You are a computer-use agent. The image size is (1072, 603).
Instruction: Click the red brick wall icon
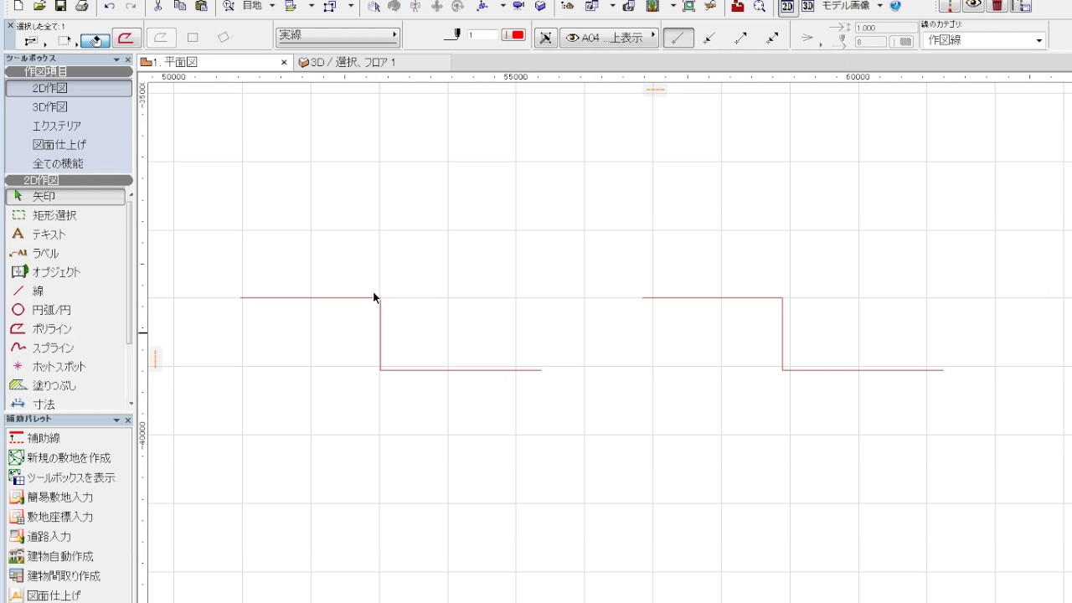(737, 6)
